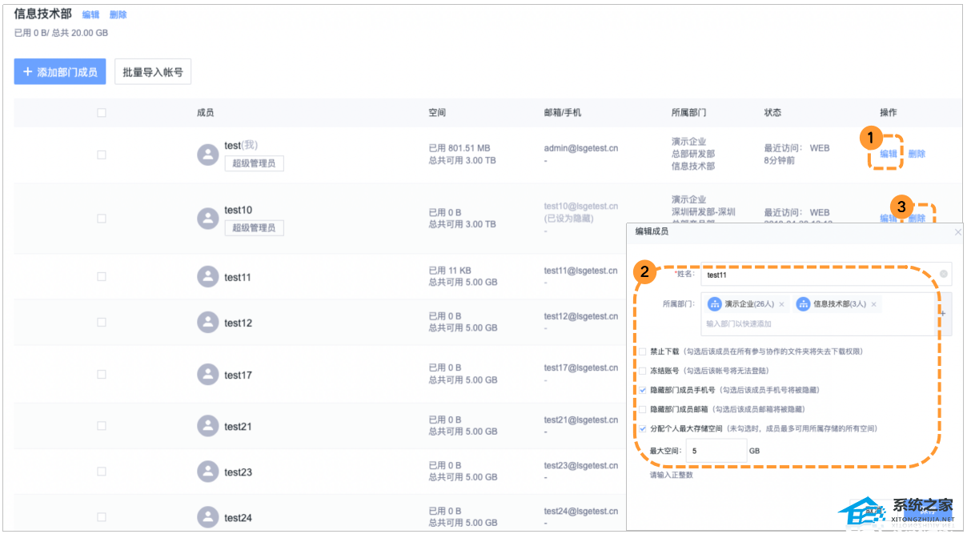The image size is (967, 534).
Task: Click the 已用 11 KB space text
Action: pyautogui.click(x=449, y=271)
